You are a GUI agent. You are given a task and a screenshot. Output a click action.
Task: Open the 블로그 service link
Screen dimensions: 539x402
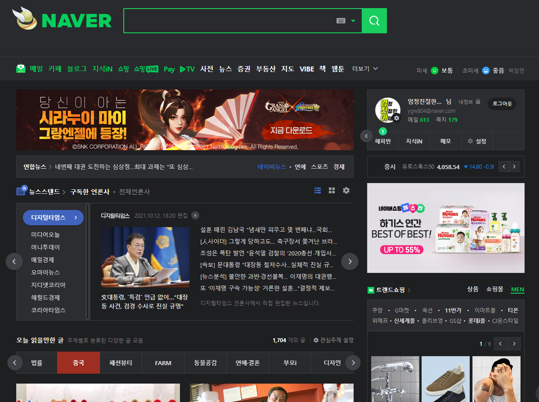[76, 69]
